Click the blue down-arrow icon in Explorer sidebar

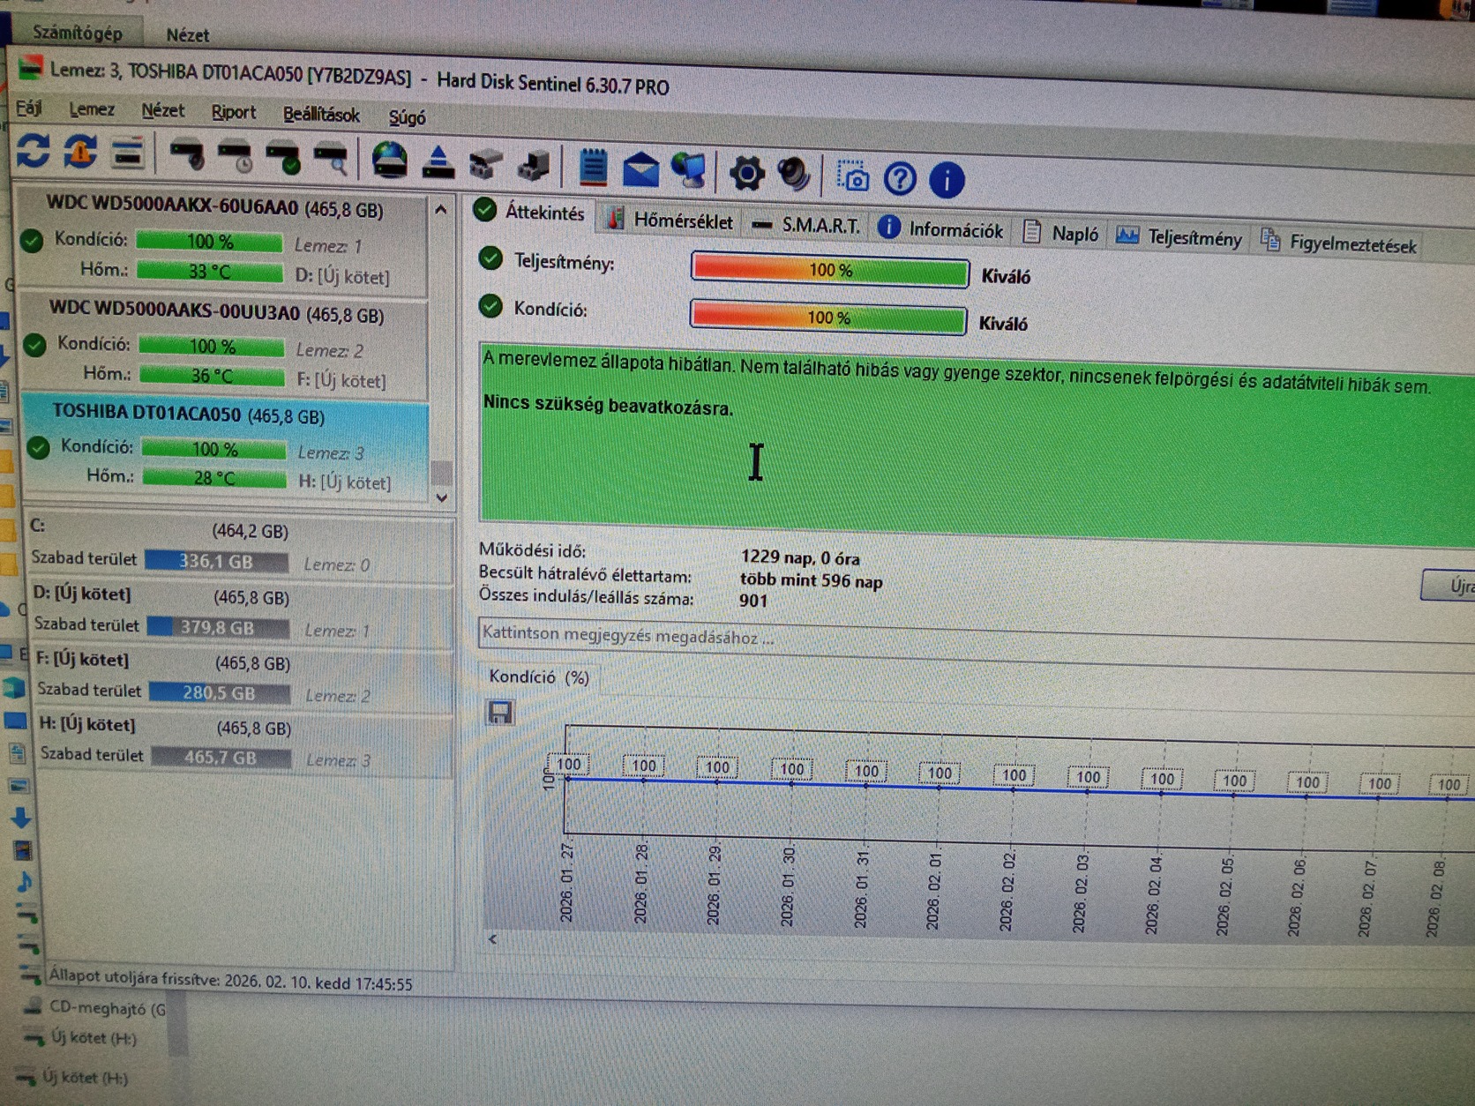tap(21, 817)
